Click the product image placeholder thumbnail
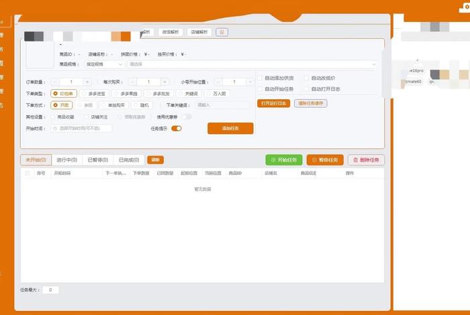Viewport: 470px width, 315px height. [x=40, y=55]
